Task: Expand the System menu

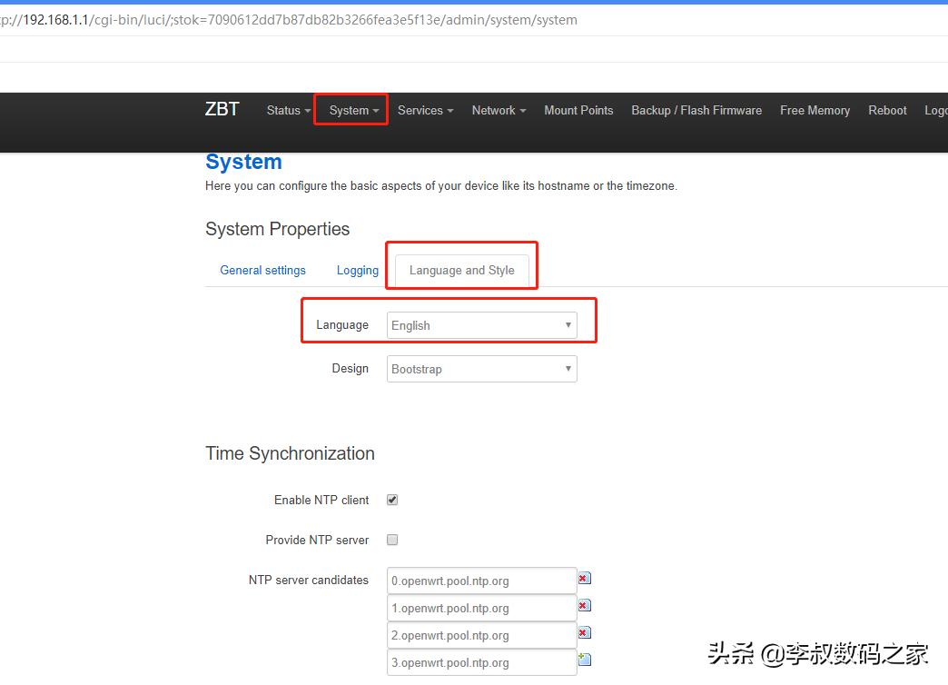Action: click(x=354, y=110)
